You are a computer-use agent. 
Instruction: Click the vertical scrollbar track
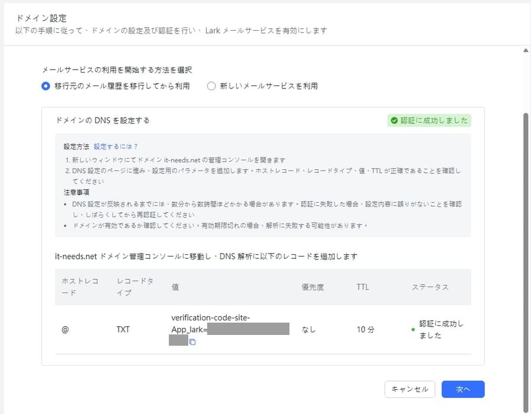pos(526,236)
